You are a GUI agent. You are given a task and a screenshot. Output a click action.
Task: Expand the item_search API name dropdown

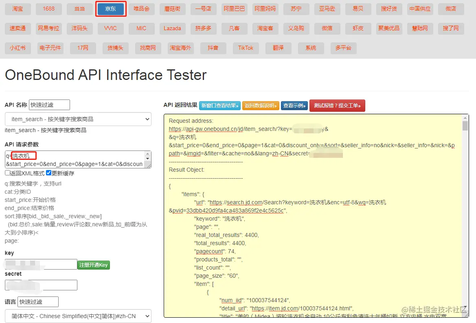(x=78, y=119)
